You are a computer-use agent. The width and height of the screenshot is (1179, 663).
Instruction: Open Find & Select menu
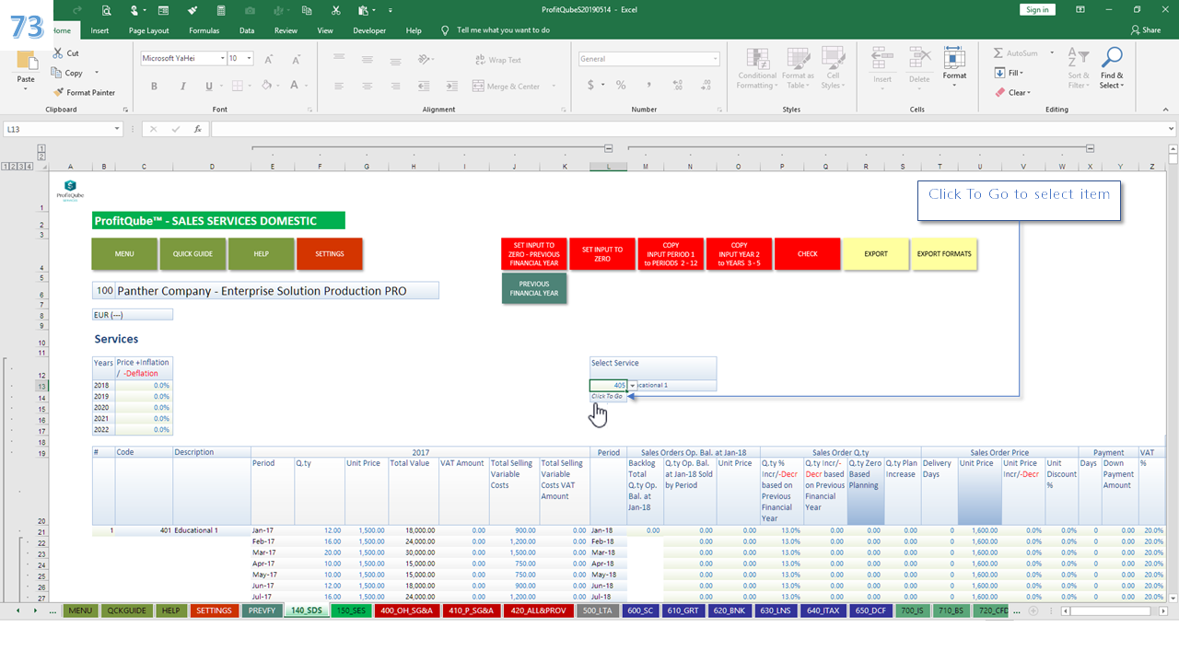point(1112,68)
